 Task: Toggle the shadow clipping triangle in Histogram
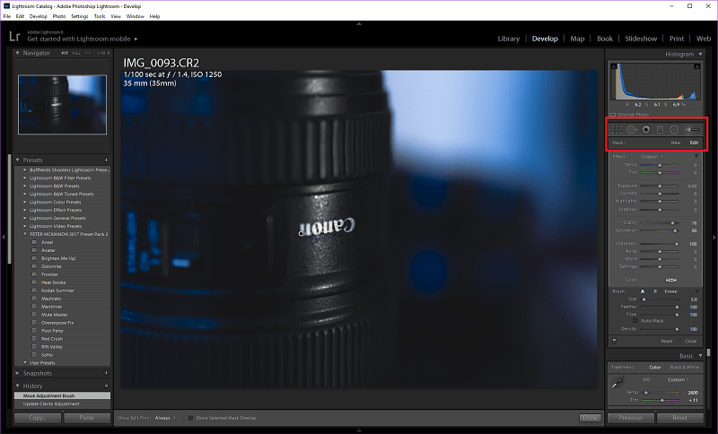coord(615,66)
